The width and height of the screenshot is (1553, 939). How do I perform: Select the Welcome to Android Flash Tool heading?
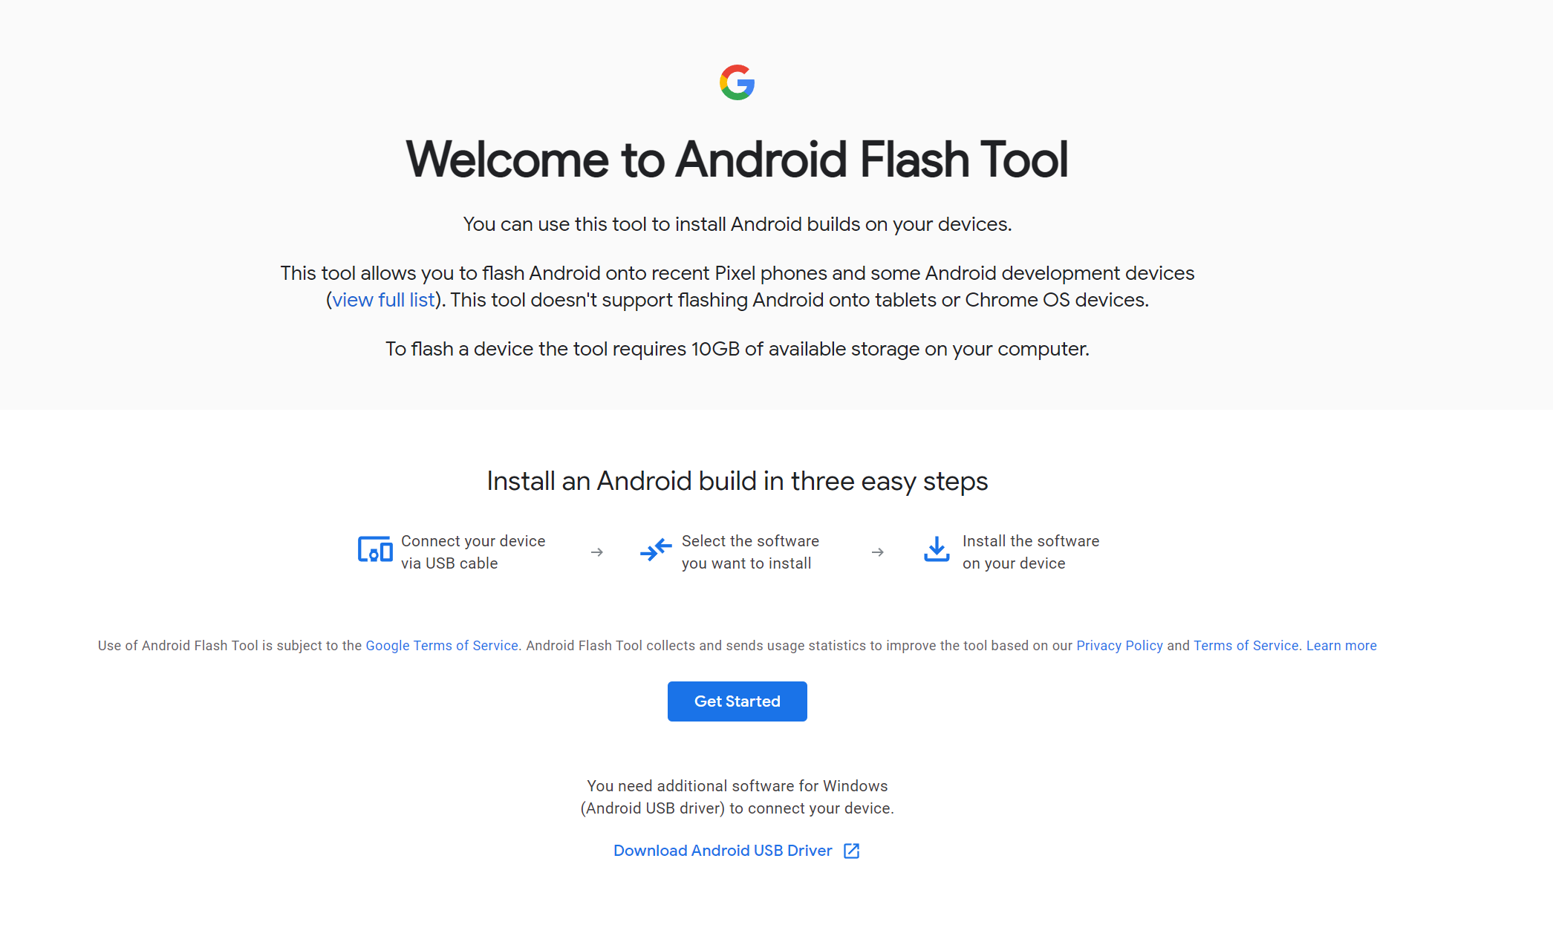[737, 159]
